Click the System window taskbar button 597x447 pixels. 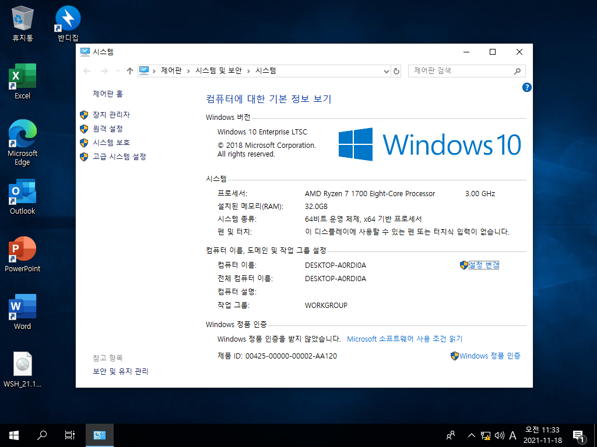pos(99,435)
